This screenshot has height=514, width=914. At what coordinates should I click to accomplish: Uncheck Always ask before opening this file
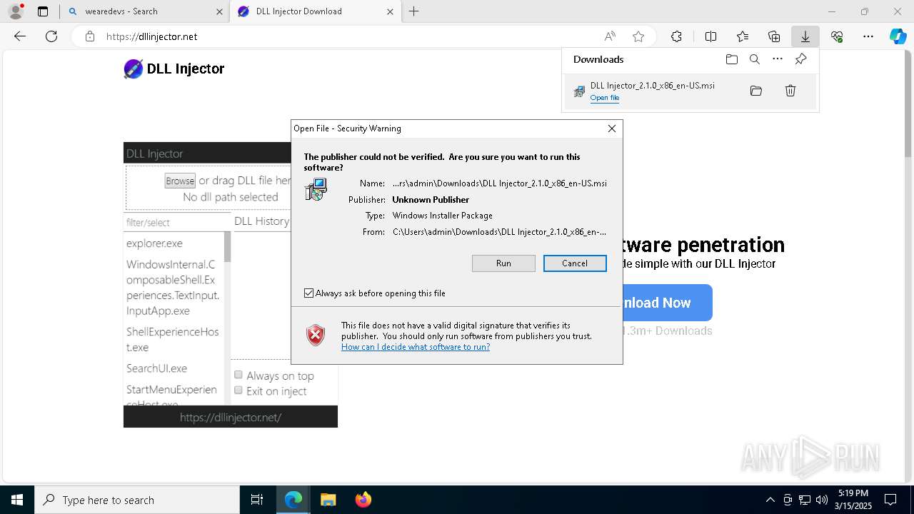click(x=308, y=293)
